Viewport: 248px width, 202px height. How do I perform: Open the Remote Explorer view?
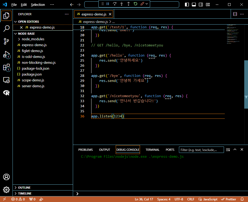6,80
